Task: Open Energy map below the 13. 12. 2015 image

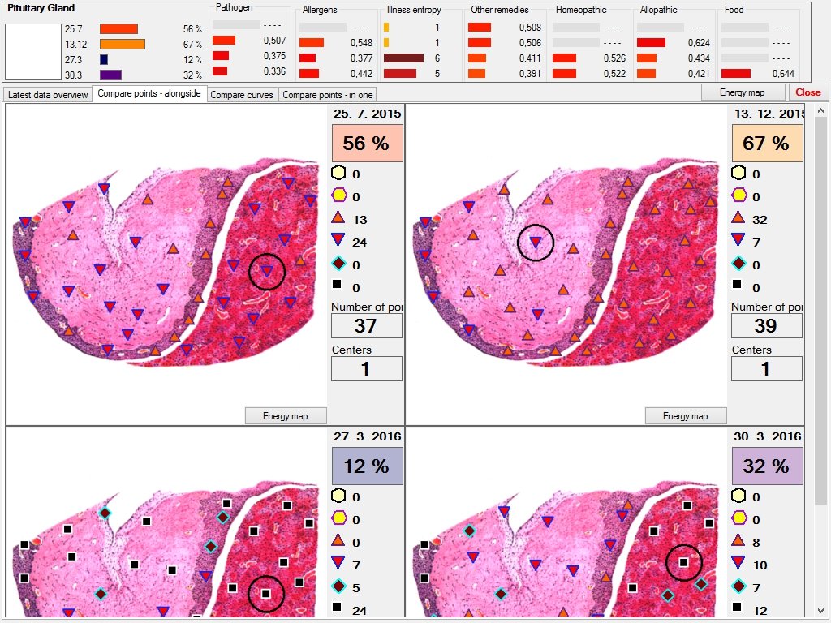Action: (685, 416)
